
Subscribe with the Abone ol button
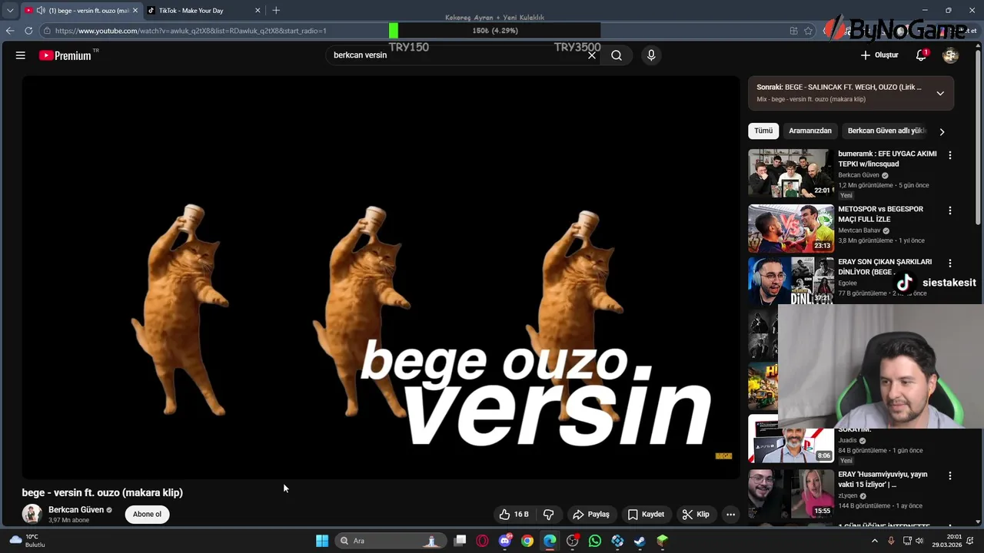tap(147, 515)
